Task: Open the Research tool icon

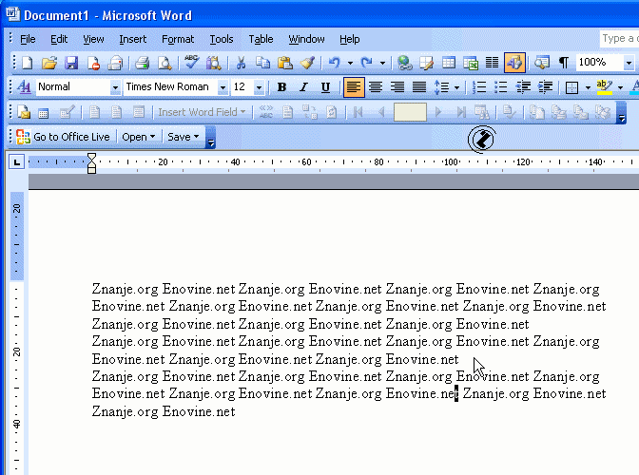Action: pos(214,63)
